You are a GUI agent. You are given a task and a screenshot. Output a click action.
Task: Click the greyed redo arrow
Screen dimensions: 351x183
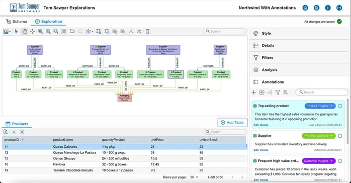coord(80,31)
